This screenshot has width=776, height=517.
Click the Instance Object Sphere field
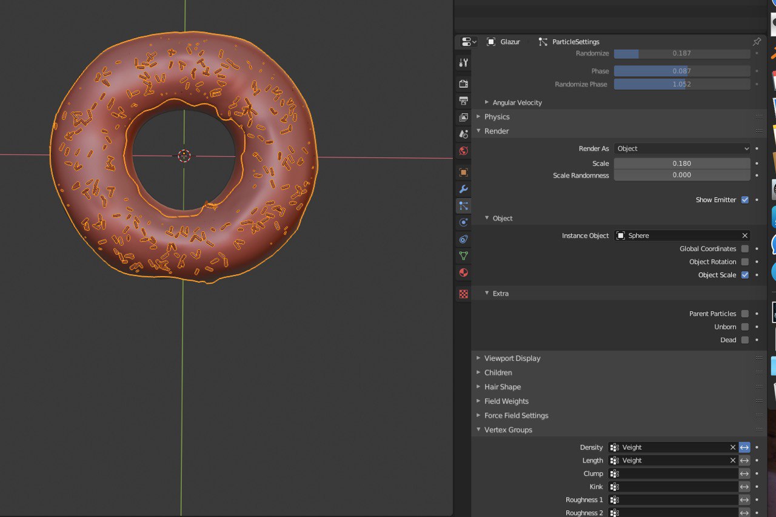coord(682,235)
